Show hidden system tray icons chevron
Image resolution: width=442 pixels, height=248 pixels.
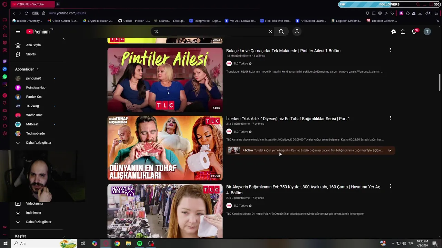coord(393,244)
